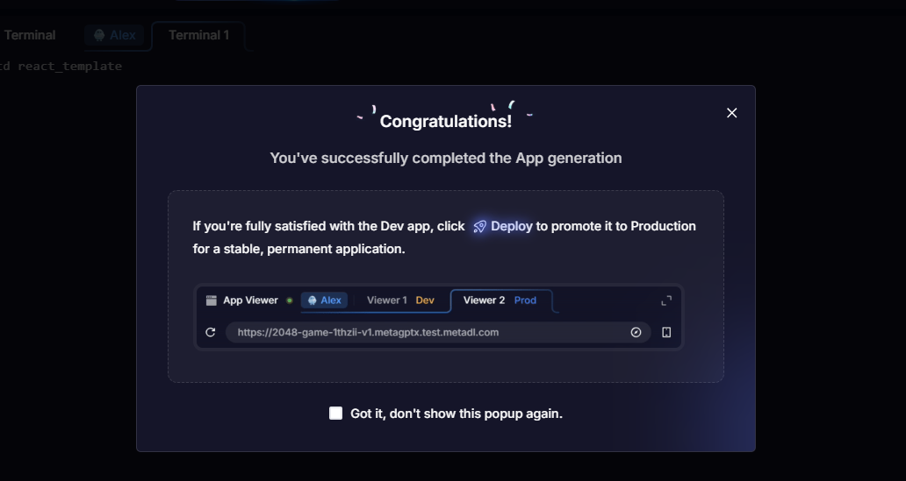Close the Congratulations popup with X

click(x=731, y=113)
